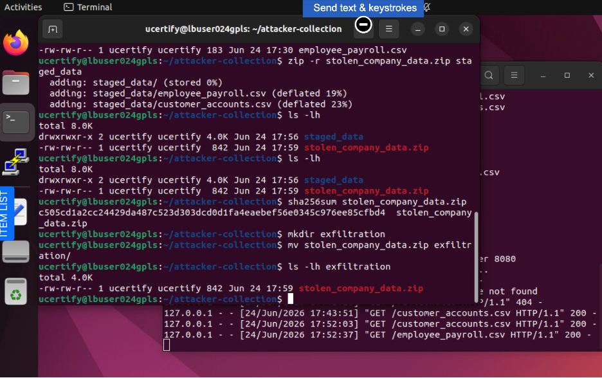This screenshot has height=378, width=602.
Task: Click the 17:52:03 customer_accounts.csv GET log line
Action: (381, 324)
